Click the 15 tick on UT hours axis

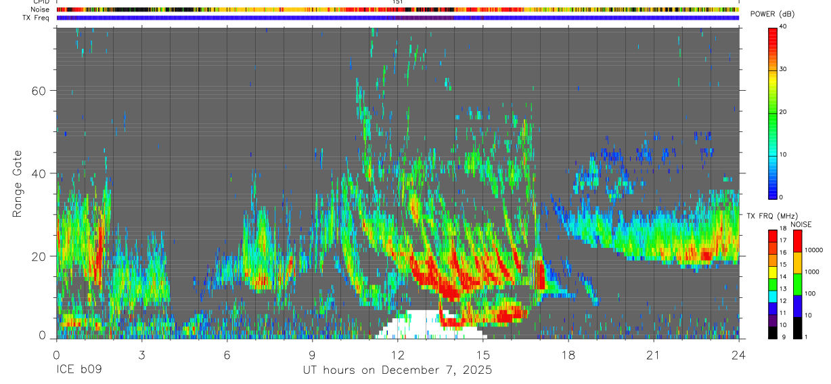pos(483,355)
